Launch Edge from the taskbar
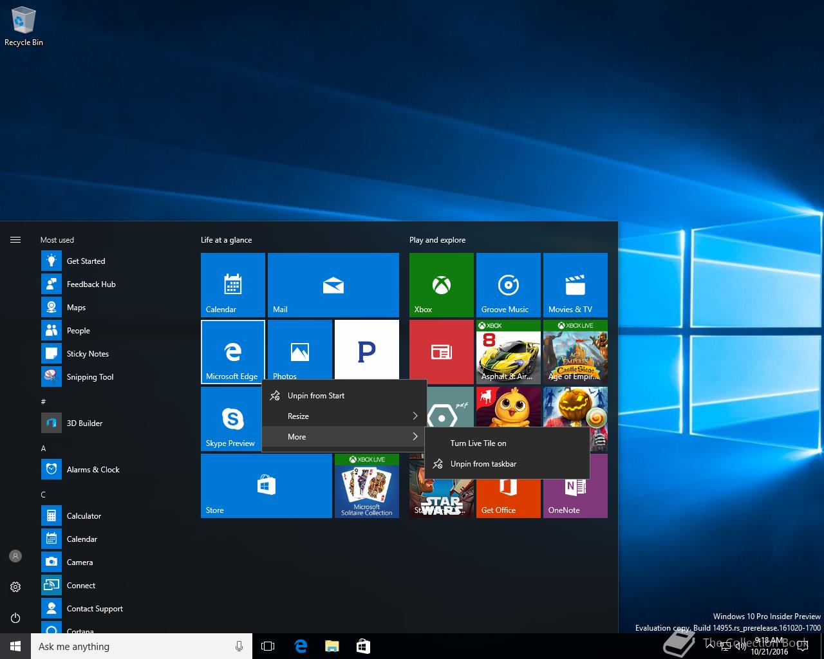The height and width of the screenshot is (659, 824). pos(301,646)
